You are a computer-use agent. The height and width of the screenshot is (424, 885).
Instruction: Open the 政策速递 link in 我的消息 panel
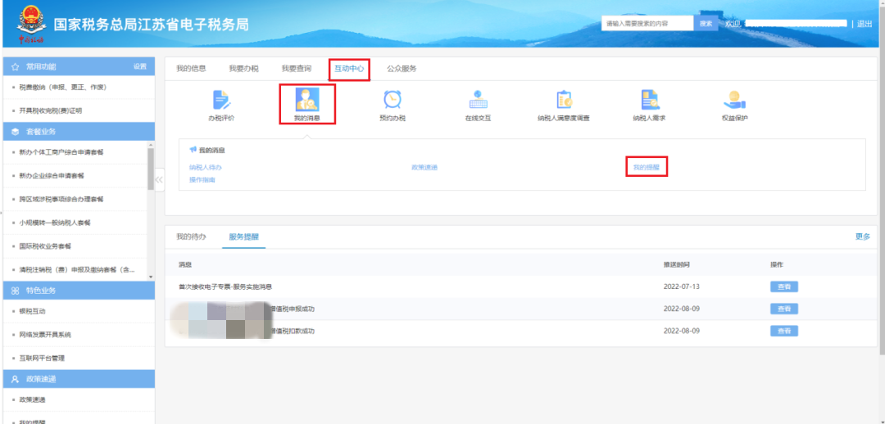(x=424, y=168)
